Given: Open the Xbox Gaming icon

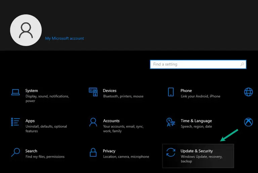Looking at the screenshot, I should [x=249, y=122].
